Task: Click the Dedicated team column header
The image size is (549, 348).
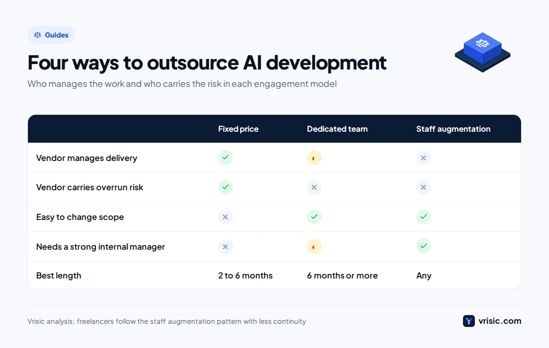Action: click(x=337, y=129)
